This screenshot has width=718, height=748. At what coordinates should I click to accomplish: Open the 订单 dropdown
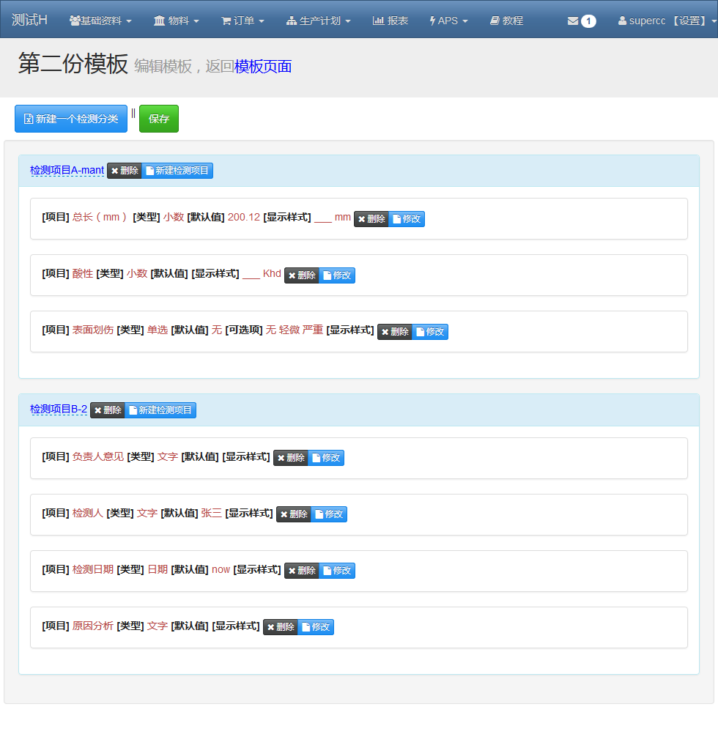click(x=242, y=21)
